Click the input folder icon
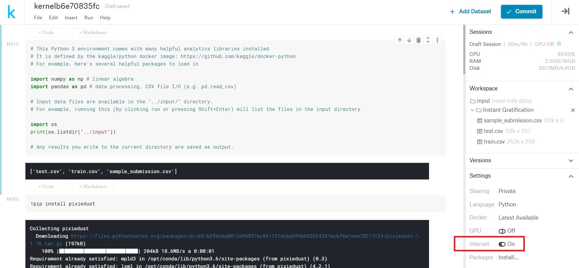Screen dimensions: 579x268 (x=473, y=101)
